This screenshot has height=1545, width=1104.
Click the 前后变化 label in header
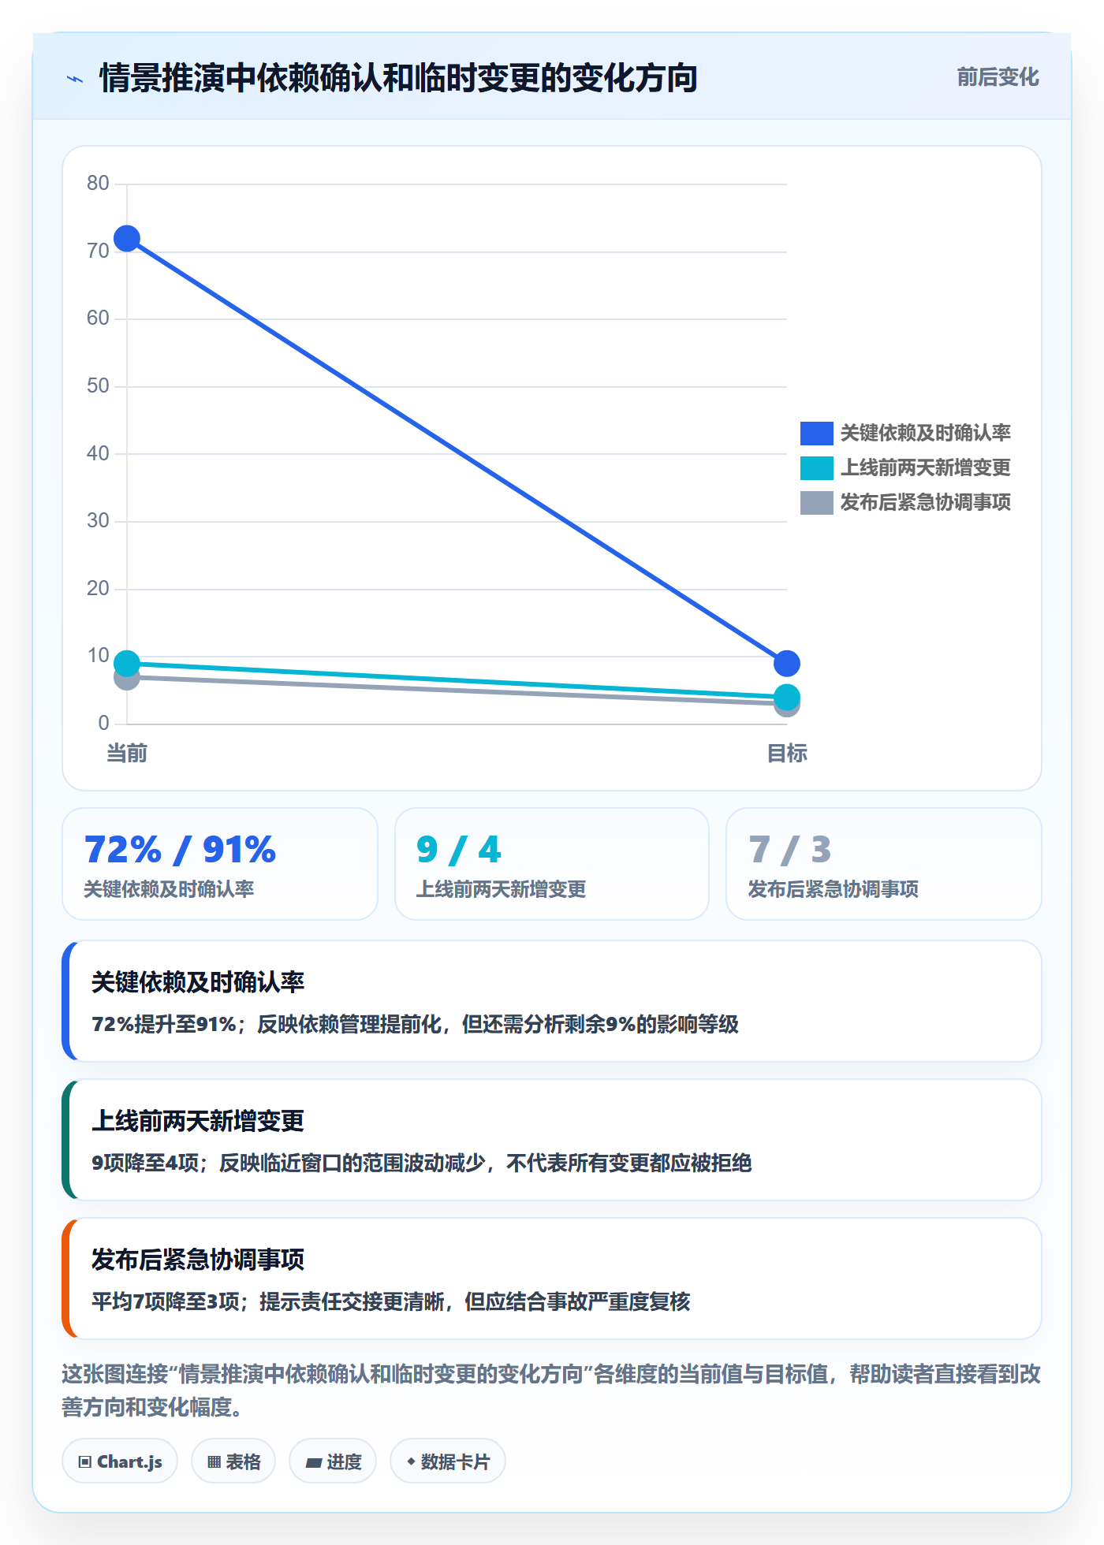pyautogui.click(x=998, y=77)
